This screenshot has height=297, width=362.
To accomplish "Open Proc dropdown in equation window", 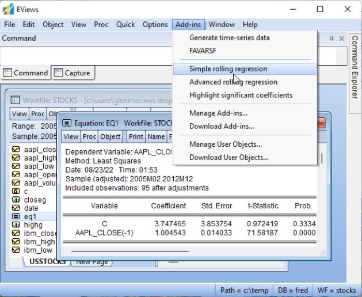I will [x=89, y=137].
